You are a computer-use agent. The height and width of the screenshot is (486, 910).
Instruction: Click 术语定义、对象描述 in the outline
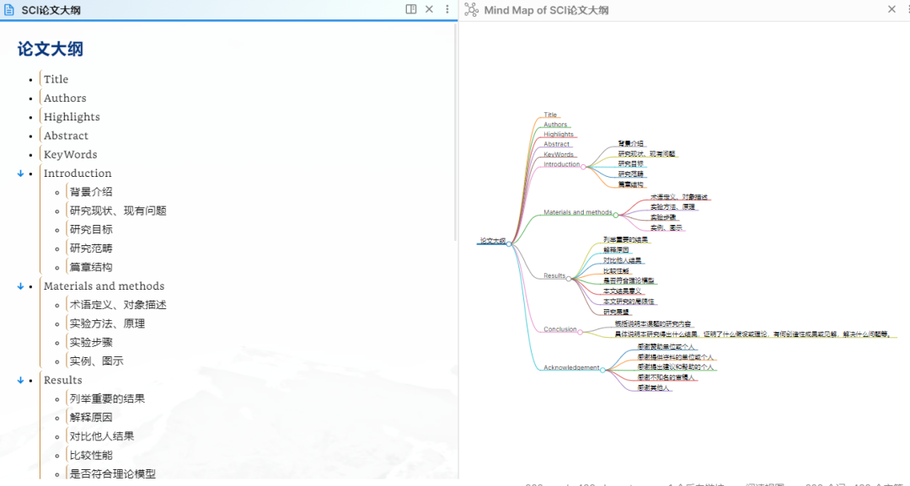[x=119, y=305]
